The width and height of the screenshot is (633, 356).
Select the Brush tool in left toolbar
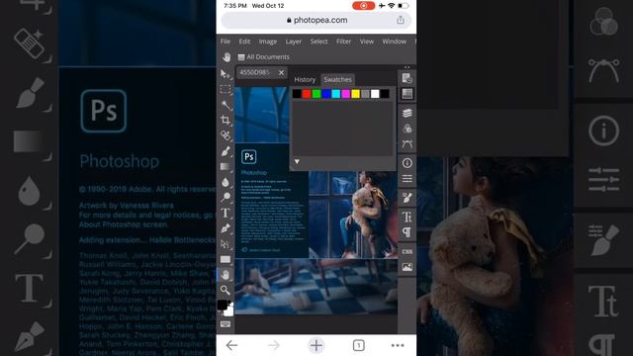click(x=226, y=151)
